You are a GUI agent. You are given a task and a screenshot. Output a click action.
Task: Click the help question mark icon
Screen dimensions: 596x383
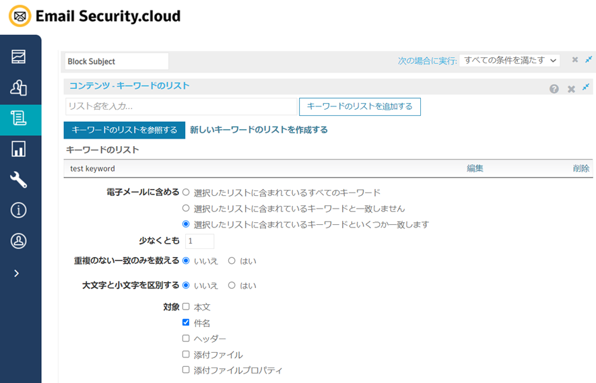tap(554, 88)
